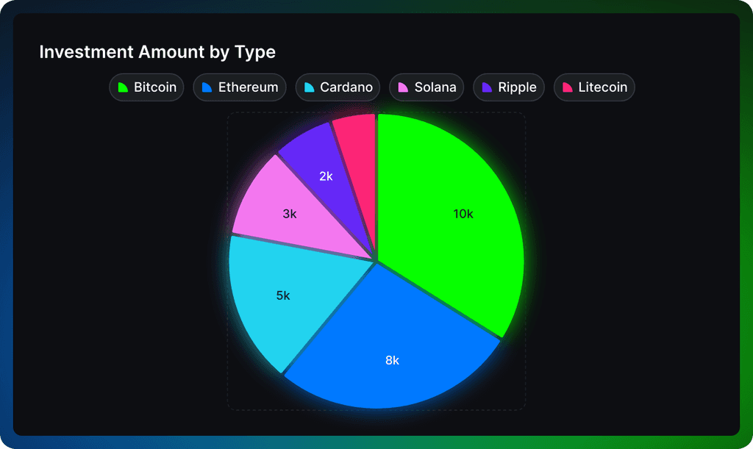
Task: Toggle the Bitcoin legend pill
Action: [x=146, y=87]
